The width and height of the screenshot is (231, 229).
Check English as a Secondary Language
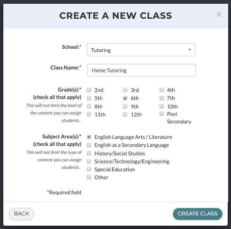tap(89, 145)
